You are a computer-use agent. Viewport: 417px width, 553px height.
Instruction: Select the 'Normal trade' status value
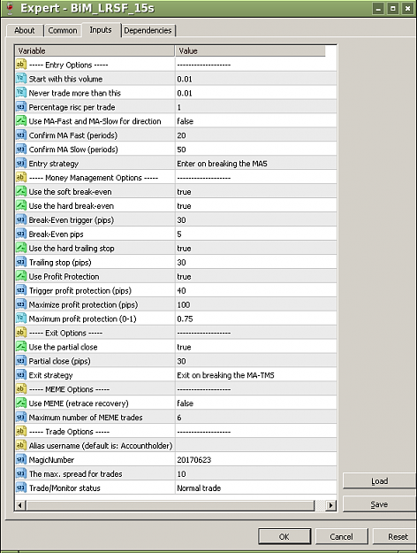199,488
